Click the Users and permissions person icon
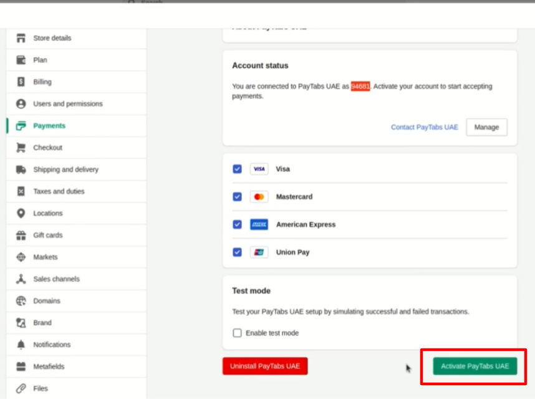Viewport: 535px width, 402px height. (x=21, y=103)
